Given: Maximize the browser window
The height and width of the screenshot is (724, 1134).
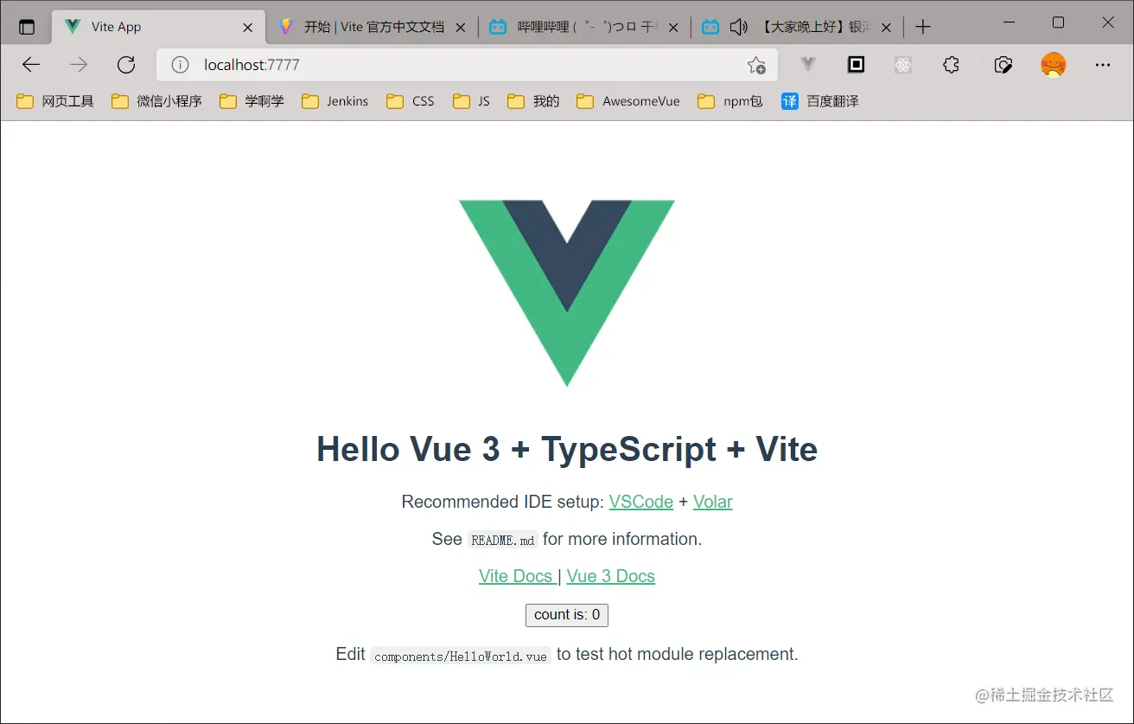Looking at the screenshot, I should pos(1058,22).
